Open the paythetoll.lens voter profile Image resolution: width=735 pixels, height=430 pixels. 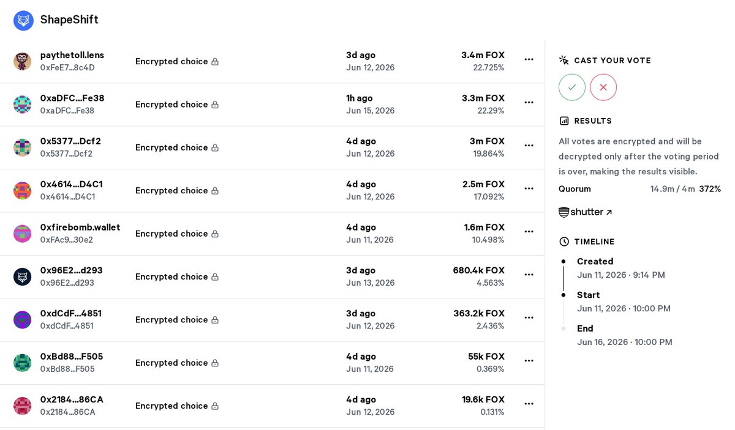72,55
